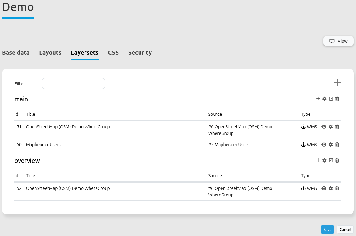356x236 pixels.
Task: Add a source to the overview layerset
Action: tap(318, 160)
